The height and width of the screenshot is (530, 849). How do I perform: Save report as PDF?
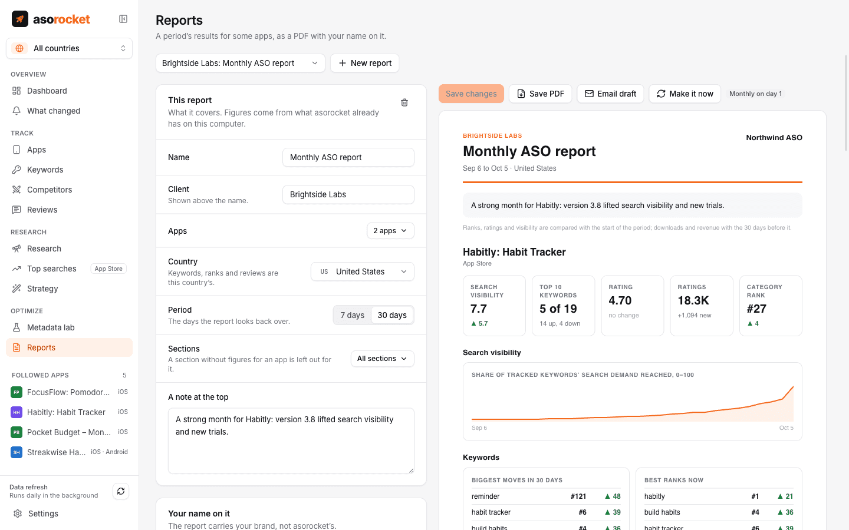point(541,94)
